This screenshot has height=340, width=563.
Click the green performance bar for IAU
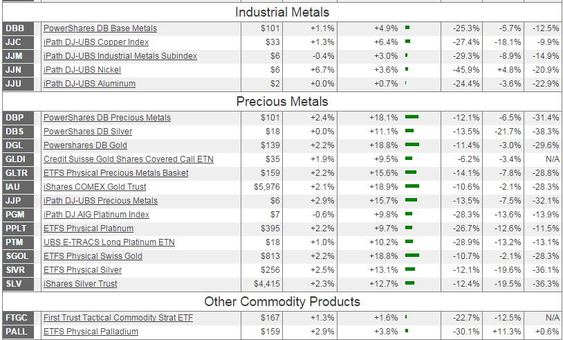pos(412,187)
